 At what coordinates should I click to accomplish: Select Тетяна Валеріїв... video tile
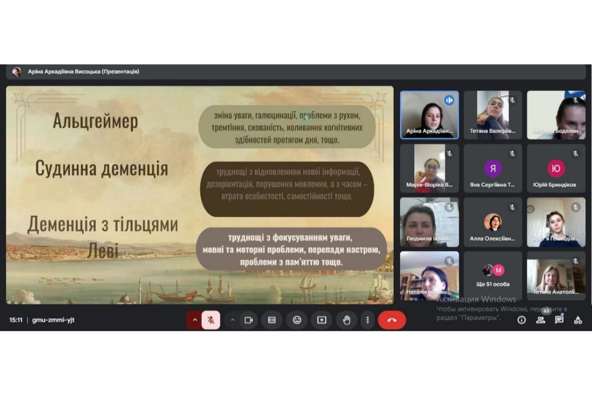point(493,115)
